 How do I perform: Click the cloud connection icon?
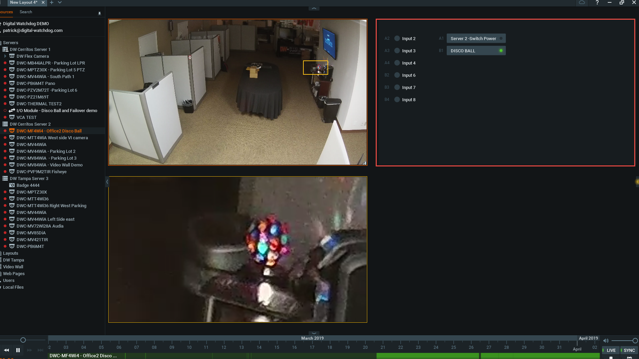[582, 2]
